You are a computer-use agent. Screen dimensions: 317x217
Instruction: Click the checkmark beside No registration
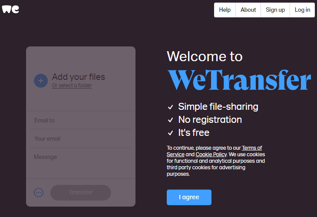click(x=171, y=120)
